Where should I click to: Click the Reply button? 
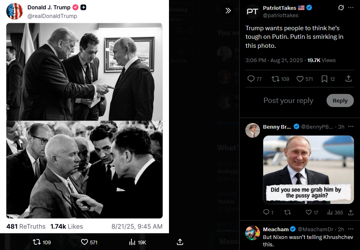pyautogui.click(x=340, y=100)
